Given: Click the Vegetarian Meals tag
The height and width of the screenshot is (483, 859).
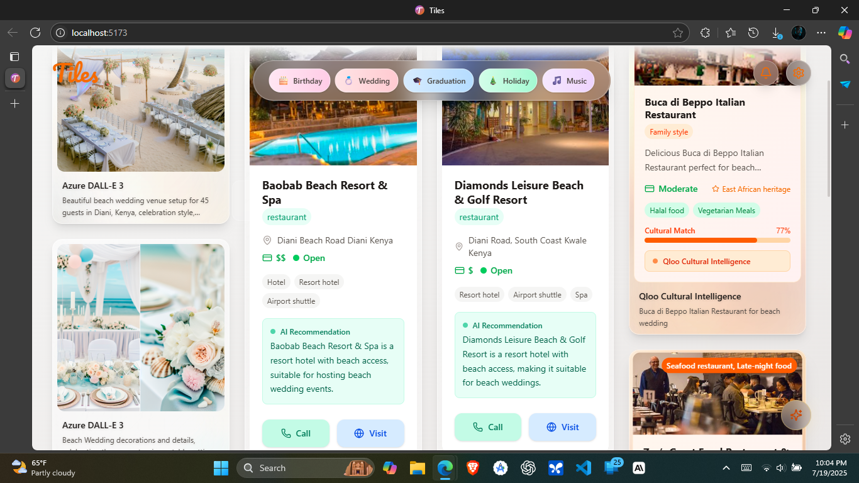Looking at the screenshot, I should point(726,211).
